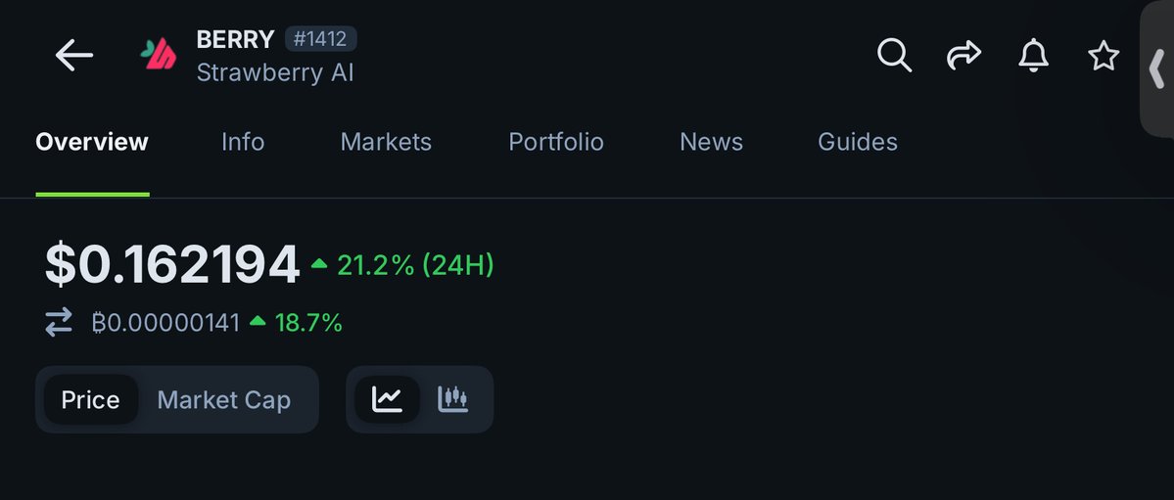Go back using the left arrow
Viewport: 1174px width, 500px height.
point(73,56)
